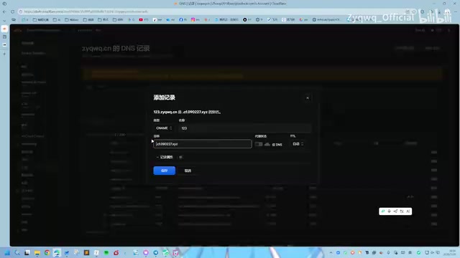Click the blue save button
The height and width of the screenshot is (258, 460).
click(165, 171)
